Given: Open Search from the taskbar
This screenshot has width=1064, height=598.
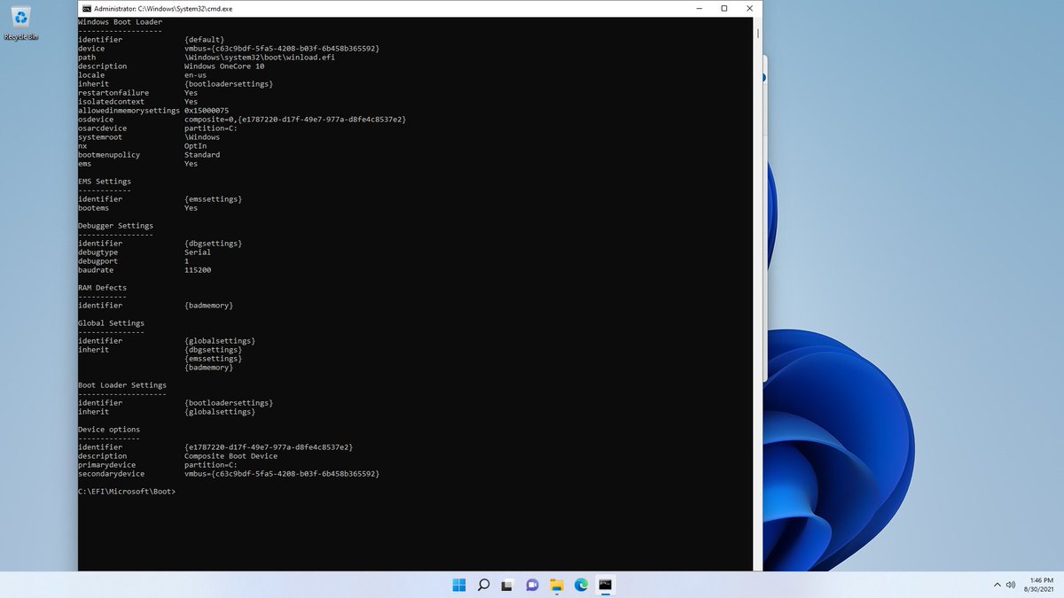Looking at the screenshot, I should click(484, 585).
